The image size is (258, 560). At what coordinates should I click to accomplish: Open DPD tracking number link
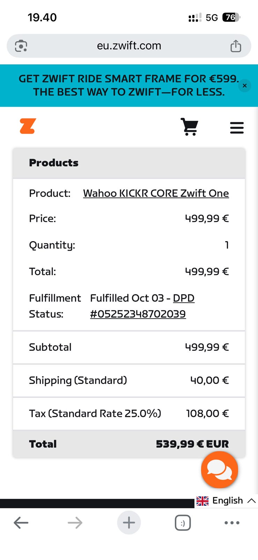click(x=138, y=314)
